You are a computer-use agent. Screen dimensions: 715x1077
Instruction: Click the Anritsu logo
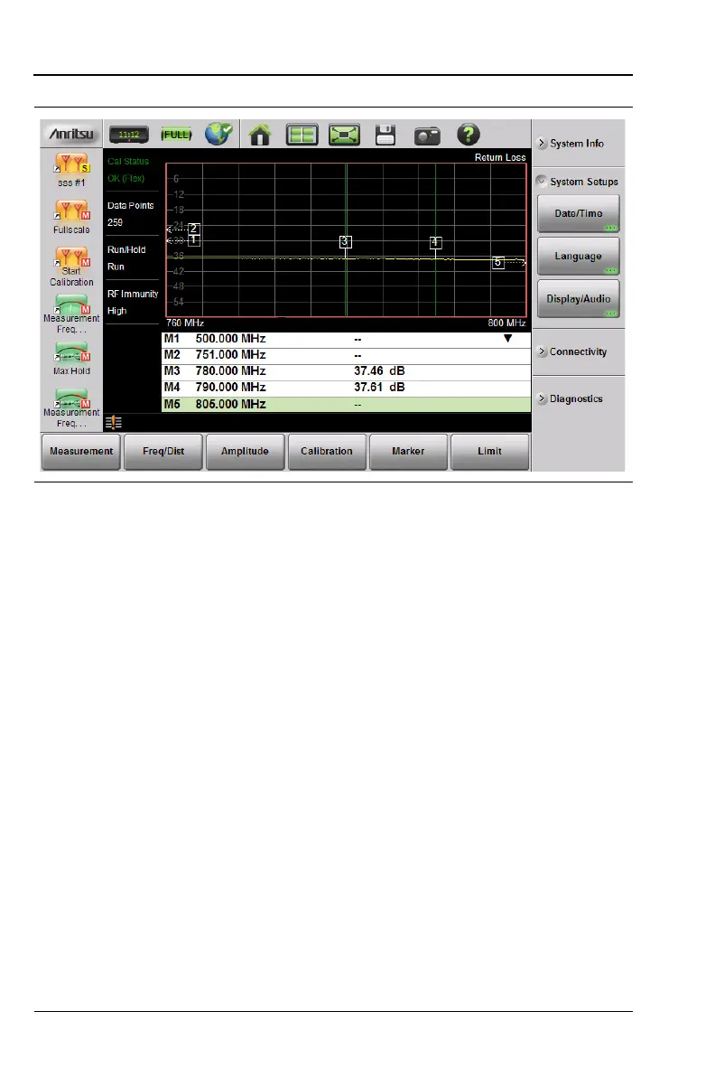click(71, 134)
